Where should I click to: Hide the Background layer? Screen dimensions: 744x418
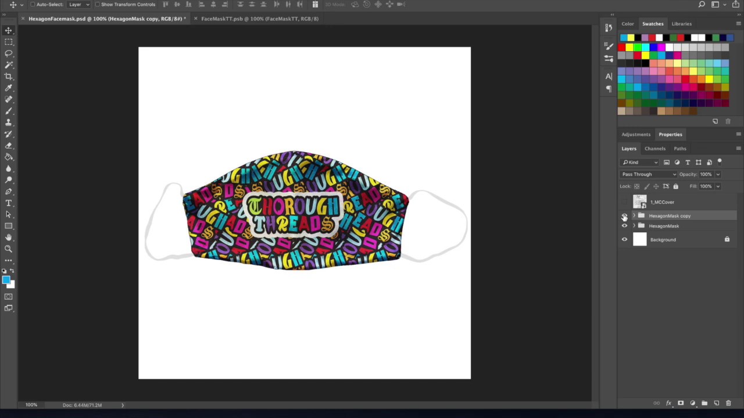pos(625,239)
